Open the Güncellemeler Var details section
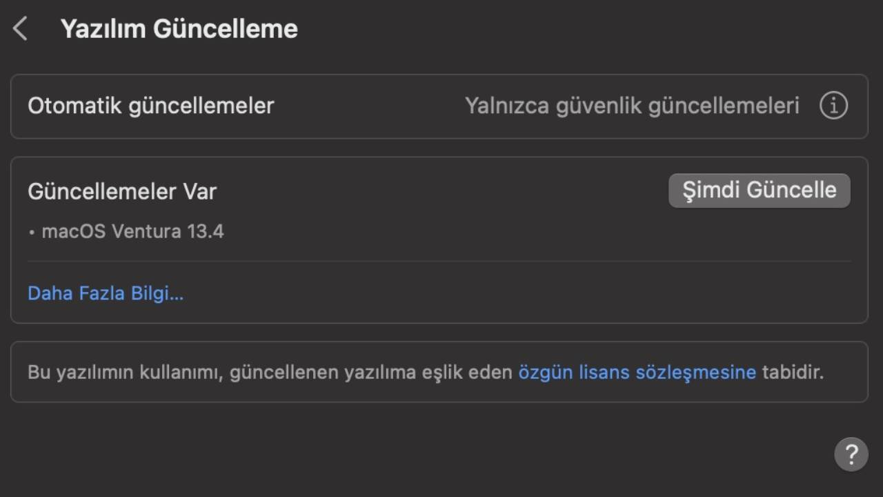 121,191
